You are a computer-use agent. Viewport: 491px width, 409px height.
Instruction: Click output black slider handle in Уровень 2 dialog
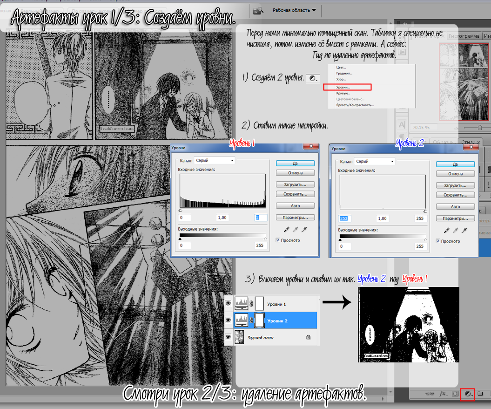click(x=340, y=240)
